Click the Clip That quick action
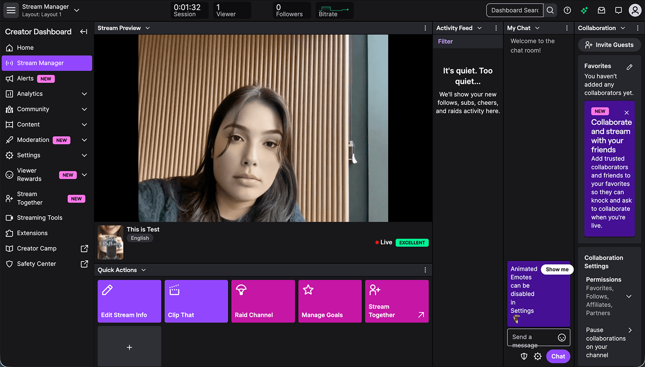The image size is (645, 367). (196, 301)
